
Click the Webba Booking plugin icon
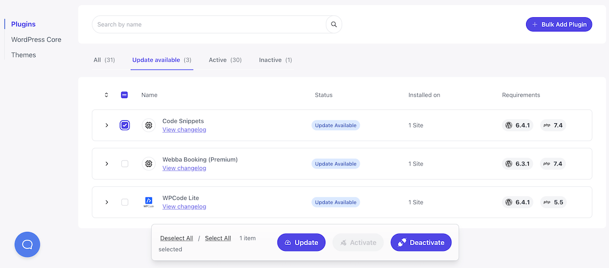(x=149, y=164)
